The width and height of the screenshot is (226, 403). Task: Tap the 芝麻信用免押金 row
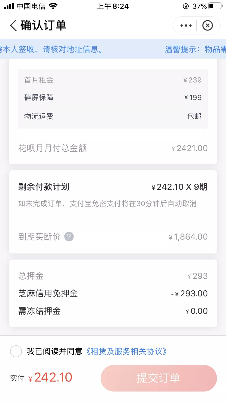[x=113, y=293]
